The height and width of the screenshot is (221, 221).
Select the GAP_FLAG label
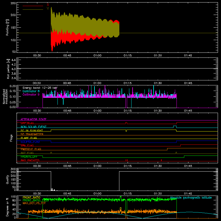click(x=27, y=123)
